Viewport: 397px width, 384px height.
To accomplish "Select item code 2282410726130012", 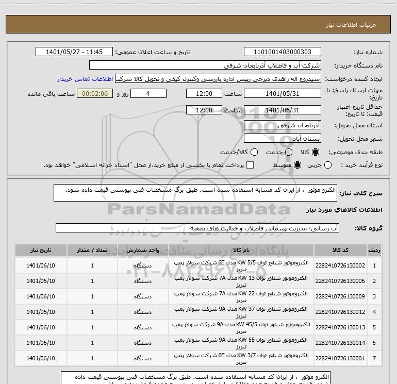I will [340, 312].
